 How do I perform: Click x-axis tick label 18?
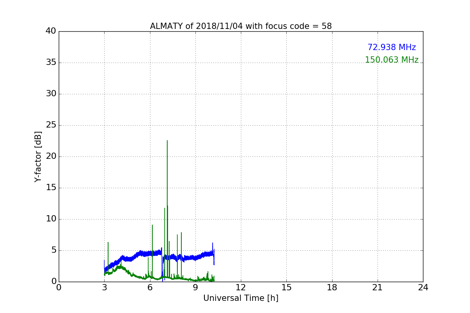[332, 288]
